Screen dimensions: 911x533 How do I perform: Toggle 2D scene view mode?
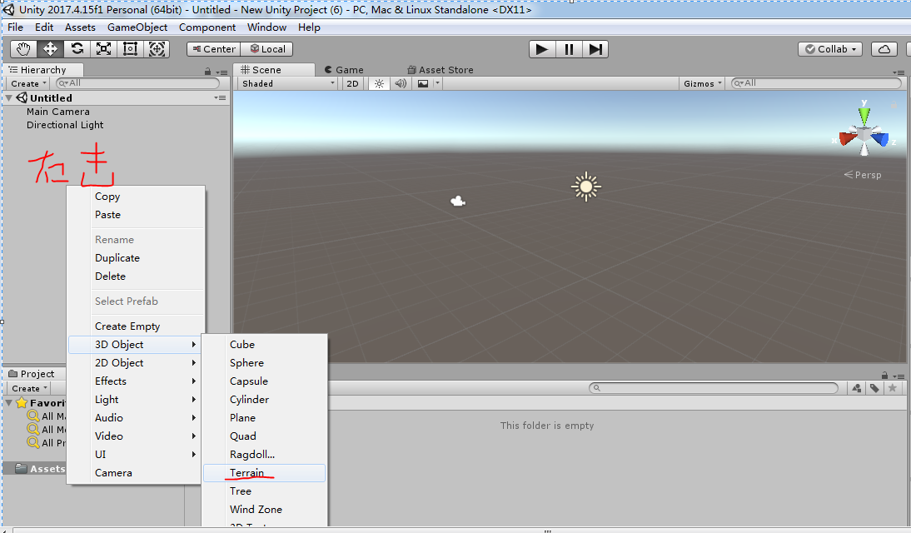(353, 83)
